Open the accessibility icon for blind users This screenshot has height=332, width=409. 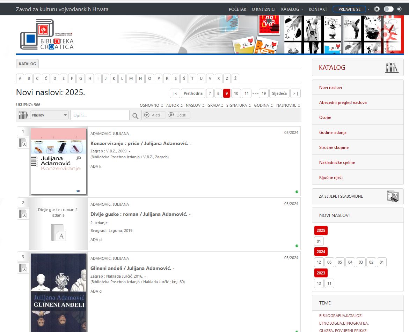click(x=392, y=196)
